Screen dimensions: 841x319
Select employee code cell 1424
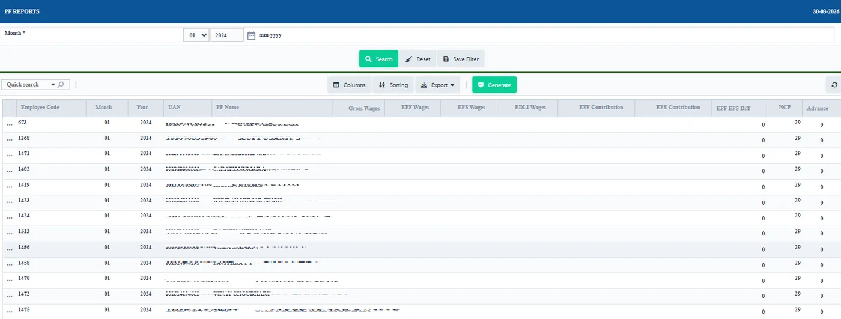pyautogui.click(x=24, y=216)
